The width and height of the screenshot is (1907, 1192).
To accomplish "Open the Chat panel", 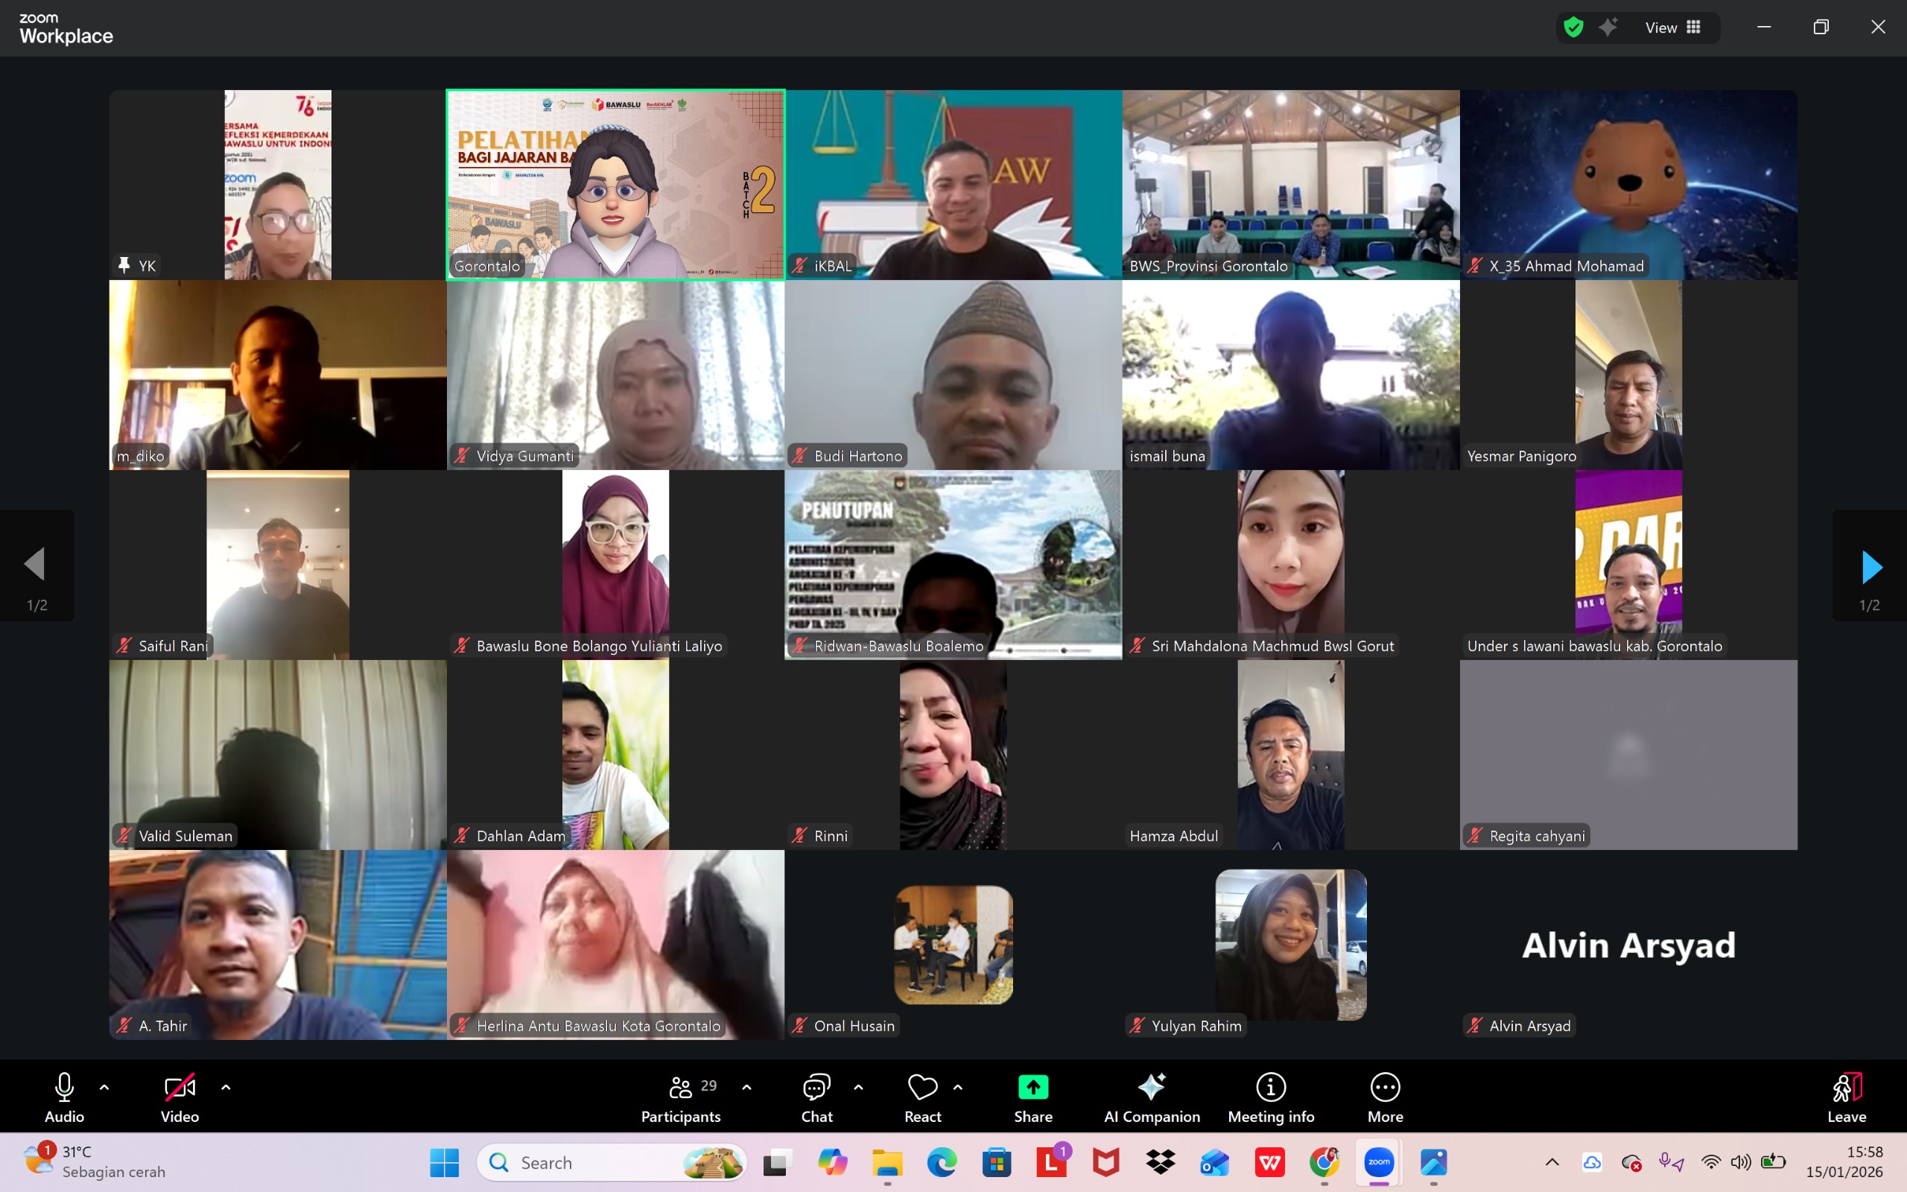I will pyautogui.click(x=816, y=1097).
